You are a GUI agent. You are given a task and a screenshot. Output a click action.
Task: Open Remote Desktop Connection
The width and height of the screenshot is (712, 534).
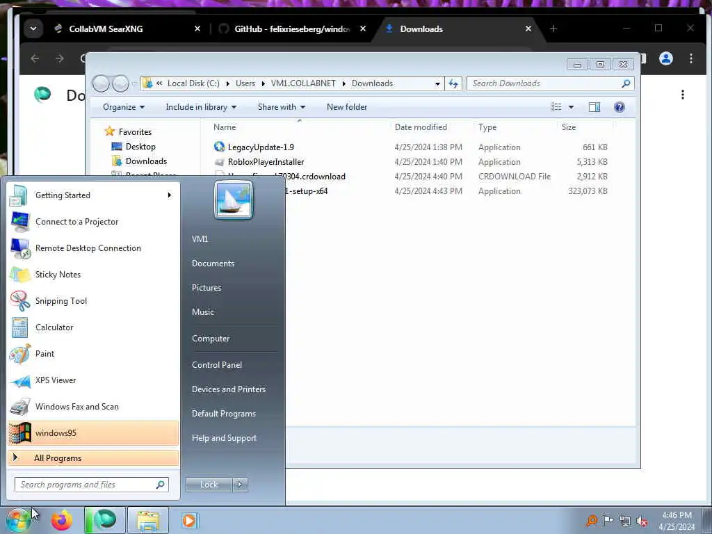click(x=93, y=248)
